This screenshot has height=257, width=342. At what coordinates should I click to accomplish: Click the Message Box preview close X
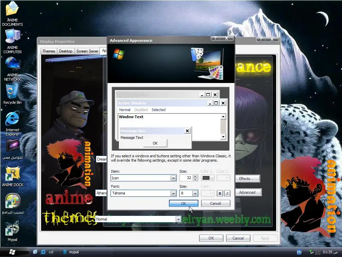187,131
